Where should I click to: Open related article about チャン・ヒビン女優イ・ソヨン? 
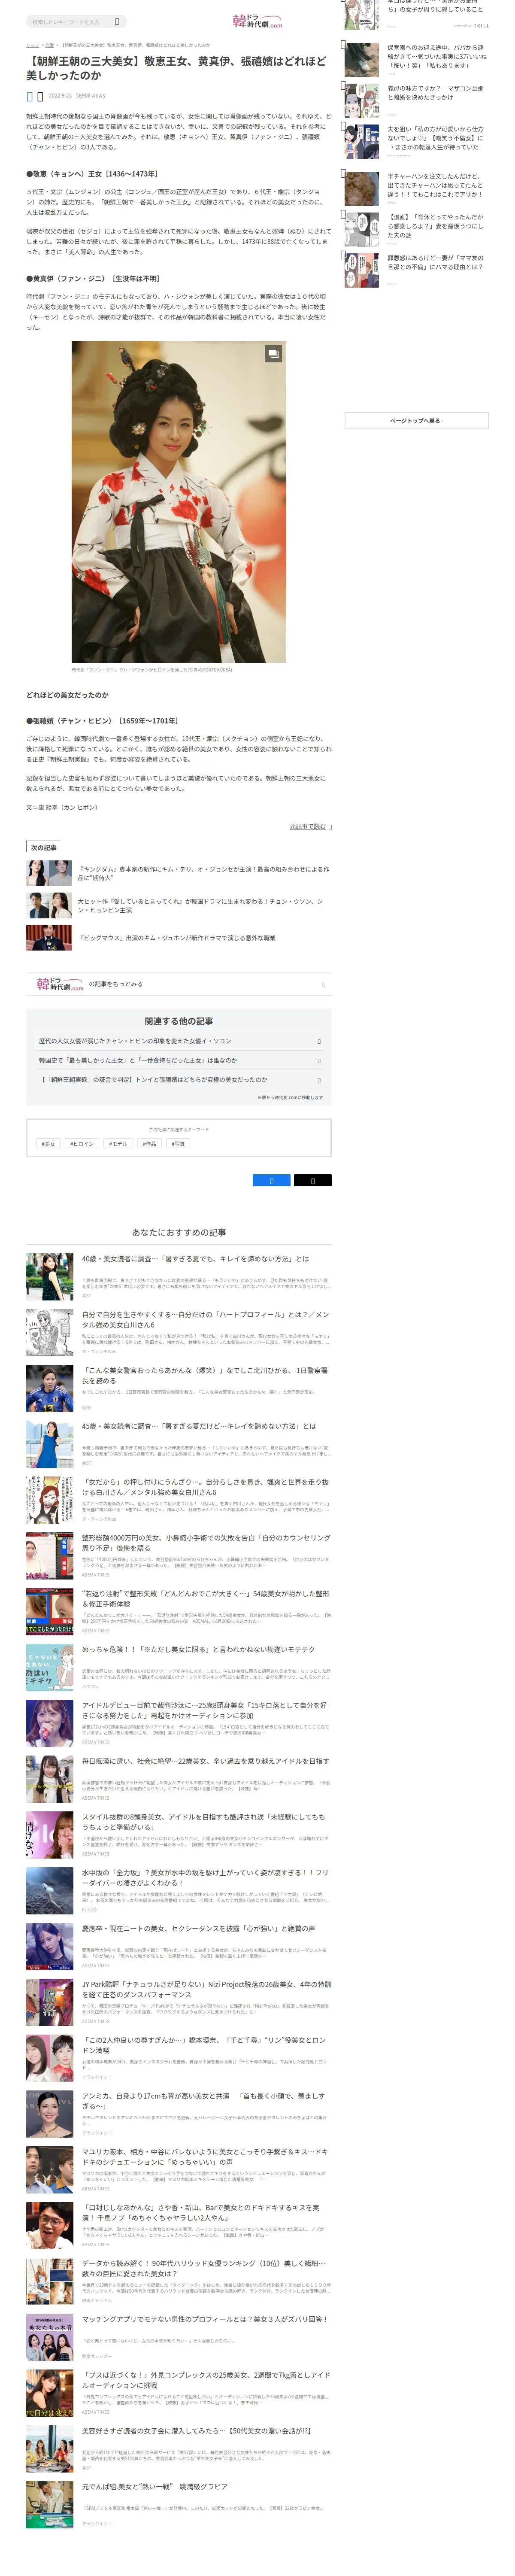pyautogui.click(x=179, y=1041)
